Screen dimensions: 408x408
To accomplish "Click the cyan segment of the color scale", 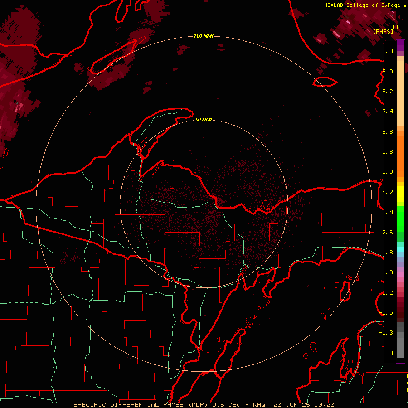I will [400, 249].
